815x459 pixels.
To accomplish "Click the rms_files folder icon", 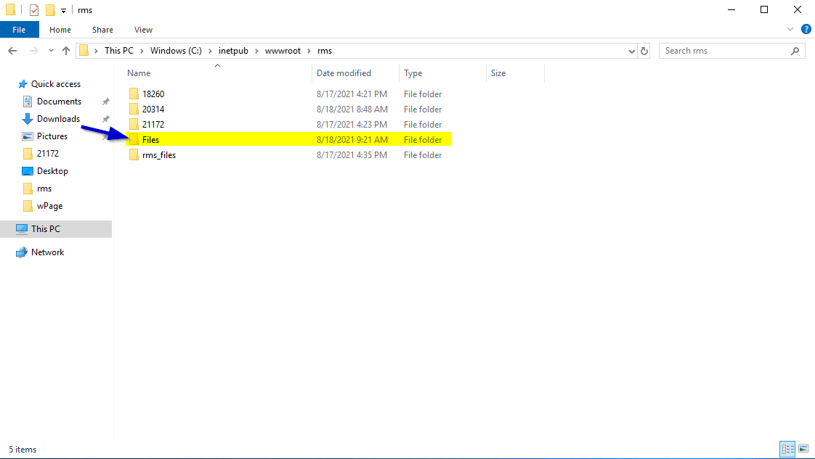I will 134,155.
